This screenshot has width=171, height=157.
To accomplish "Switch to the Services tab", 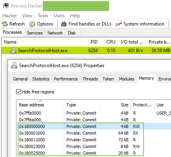I will (35, 33).
